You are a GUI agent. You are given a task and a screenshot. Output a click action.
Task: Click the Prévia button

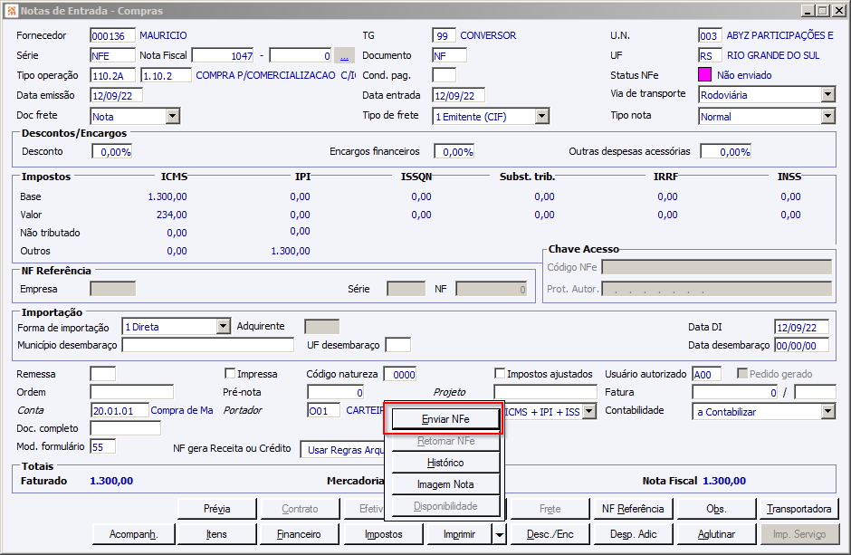pos(217,509)
